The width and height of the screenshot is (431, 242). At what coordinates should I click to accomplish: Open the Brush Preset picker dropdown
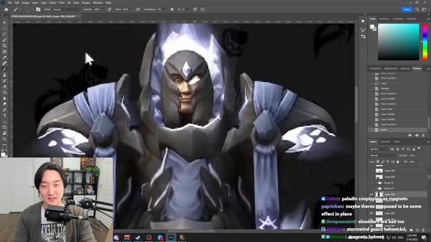32,9
